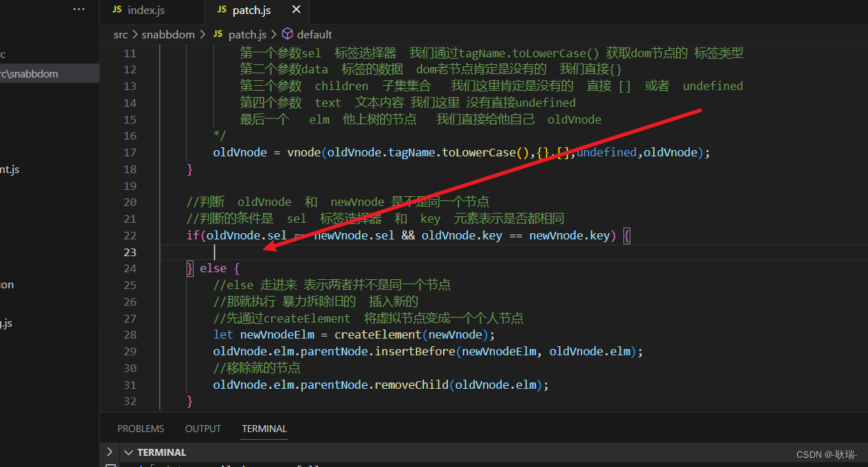Open the src breadcrumb dropdown
This screenshot has height=467, width=868.
(120, 34)
